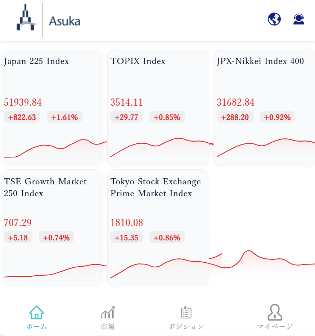The height and width of the screenshot is (336, 315).
Task: Switch to the 市場 tab label
Action: coord(107,326)
